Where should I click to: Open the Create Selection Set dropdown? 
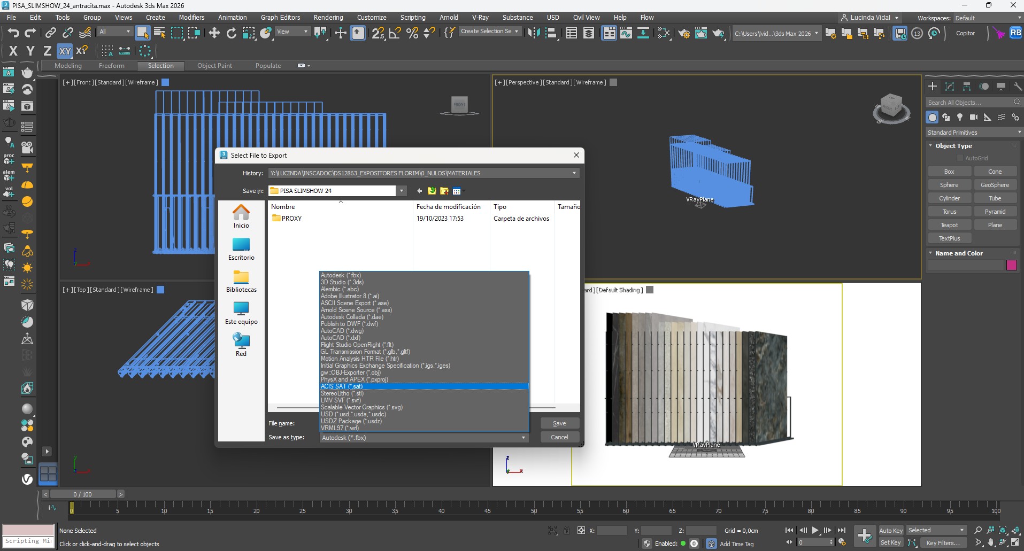489,32
